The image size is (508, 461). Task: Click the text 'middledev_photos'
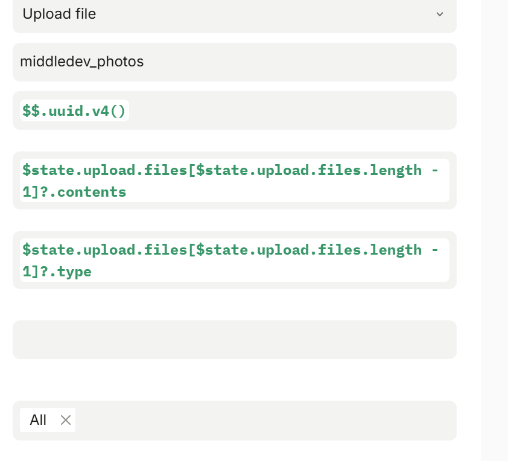pyautogui.click(x=81, y=62)
